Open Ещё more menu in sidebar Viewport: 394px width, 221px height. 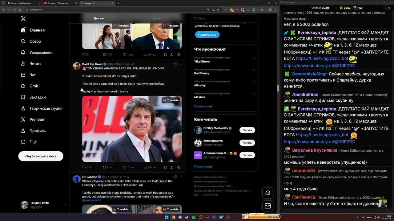pyautogui.click(x=29, y=142)
